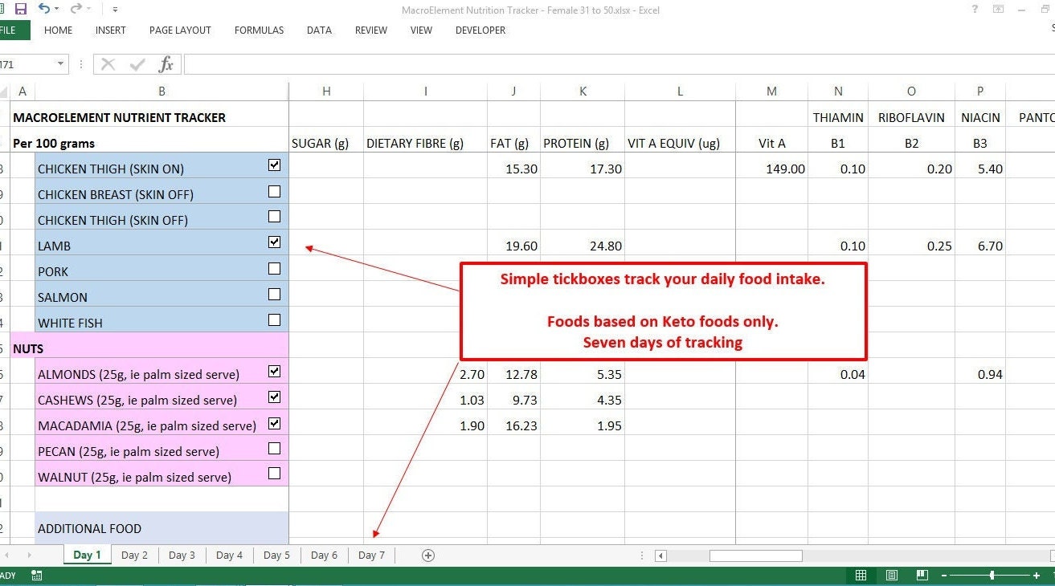The image size is (1055, 586).
Task: Switch to Page Layout view icon
Action: tap(891, 576)
